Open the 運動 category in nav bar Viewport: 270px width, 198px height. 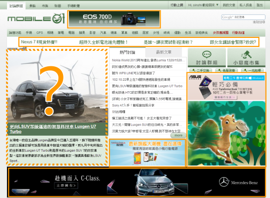(x=177, y=32)
